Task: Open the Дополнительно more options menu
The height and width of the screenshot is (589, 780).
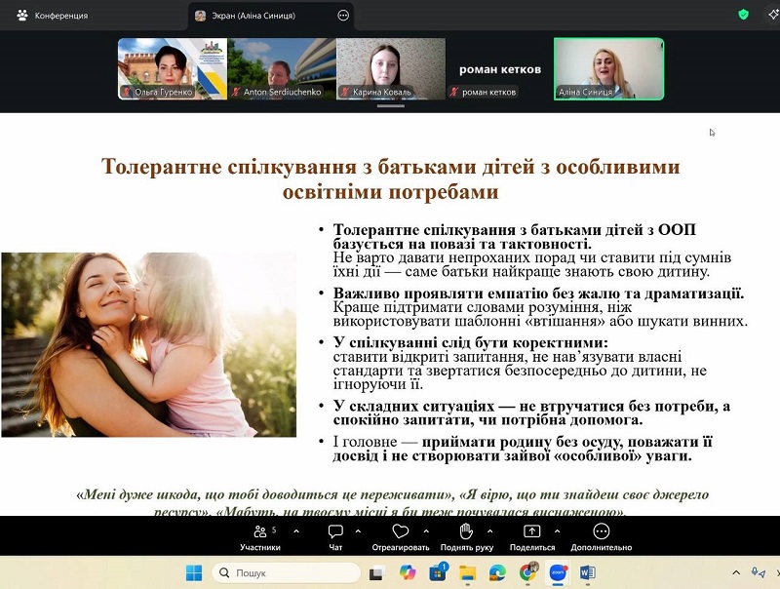Action: tap(602, 536)
